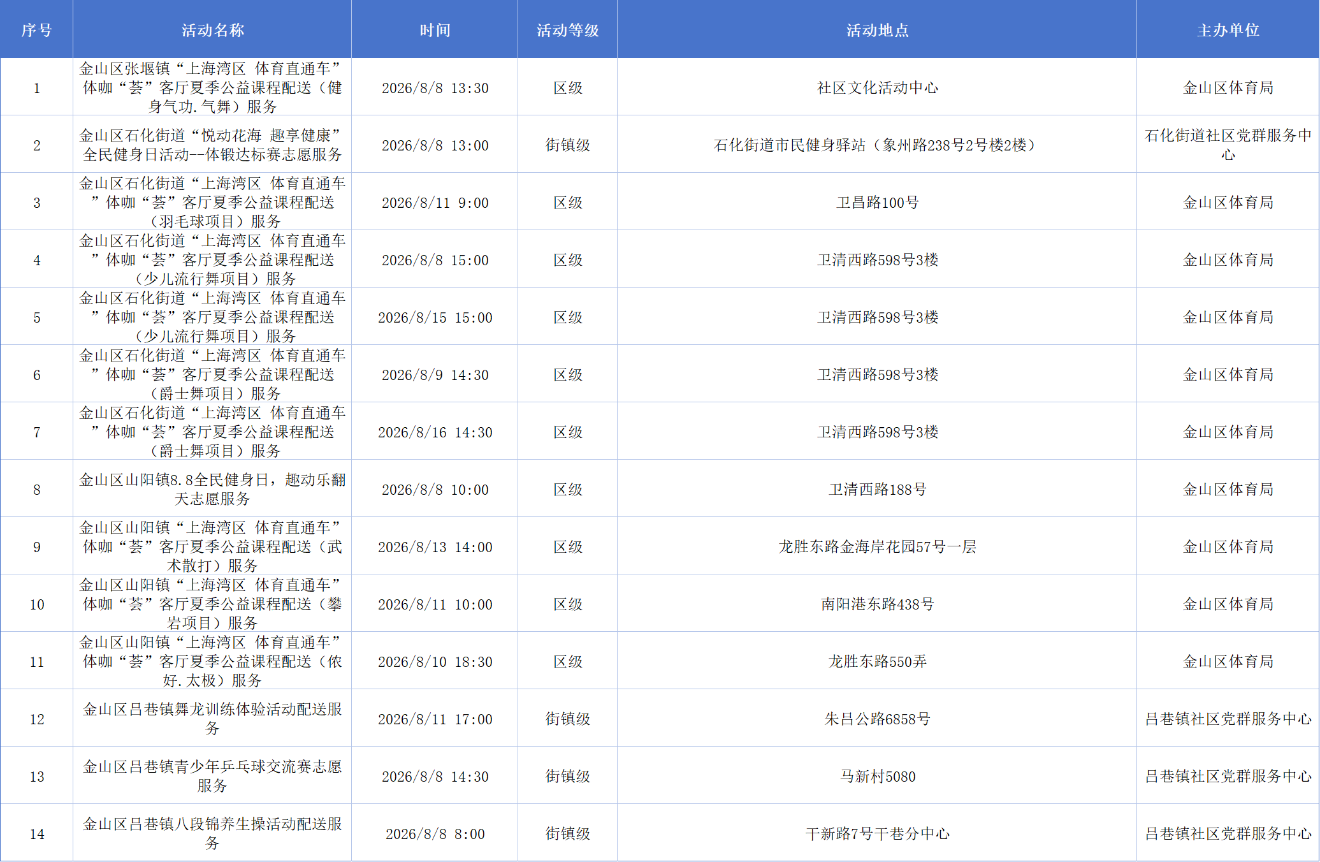The height and width of the screenshot is (862, 1320).
Task: Select 卫清西路598号3楼 location in row 7
Action: [877, 432]
